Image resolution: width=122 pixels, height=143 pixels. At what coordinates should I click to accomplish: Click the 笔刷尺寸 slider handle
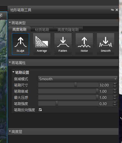coord(76,85)
